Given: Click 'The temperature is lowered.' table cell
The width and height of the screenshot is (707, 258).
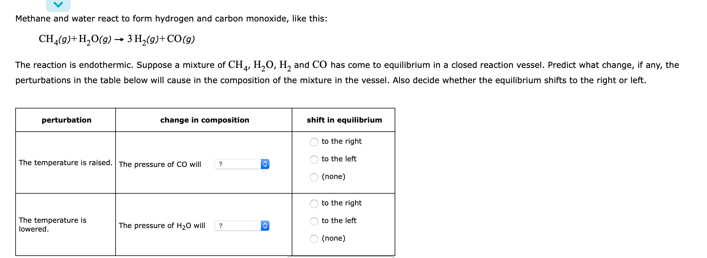Looking at the screenshot, I should [x=53, y=224].
